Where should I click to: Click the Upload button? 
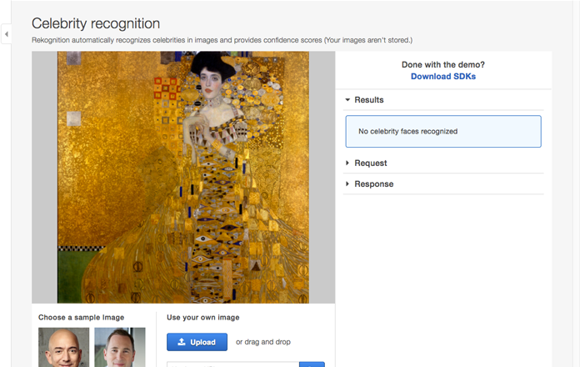(x=197, y=342)
